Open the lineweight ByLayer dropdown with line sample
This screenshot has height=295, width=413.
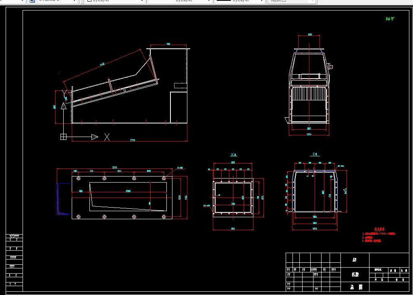(240, 1)
